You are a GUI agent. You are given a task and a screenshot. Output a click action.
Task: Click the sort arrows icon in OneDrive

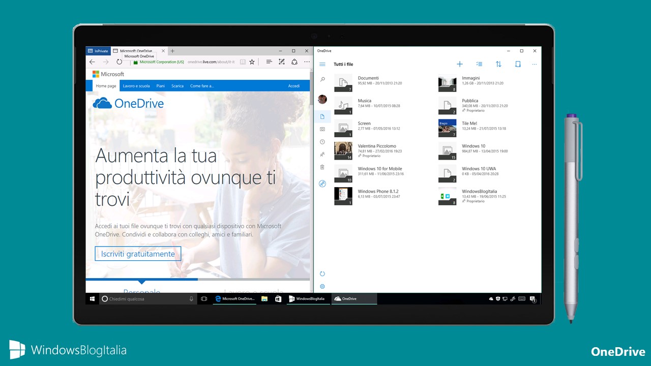tap(498, 64)
